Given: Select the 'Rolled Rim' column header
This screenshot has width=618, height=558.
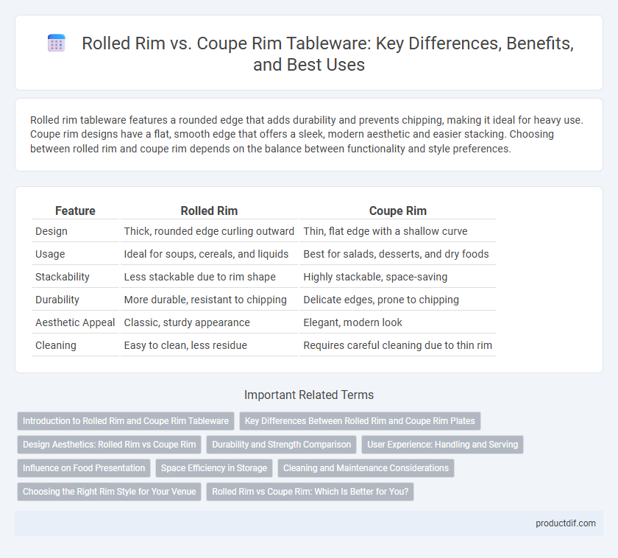Looking at the screenshot, I should (209, 211).
